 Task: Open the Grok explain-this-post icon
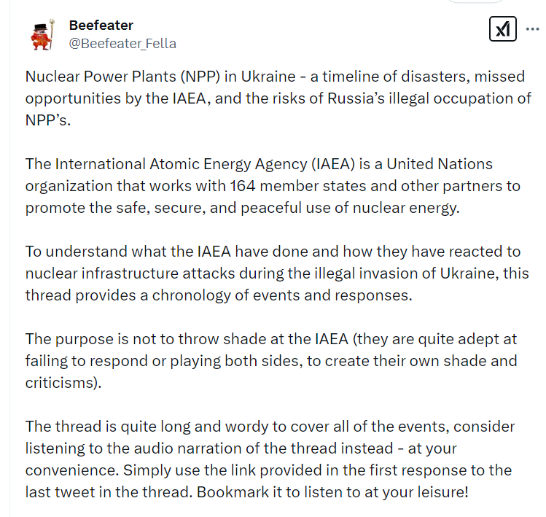502,29
